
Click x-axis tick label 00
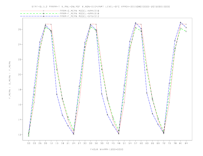pyautogui.click(x=29, y=143)
